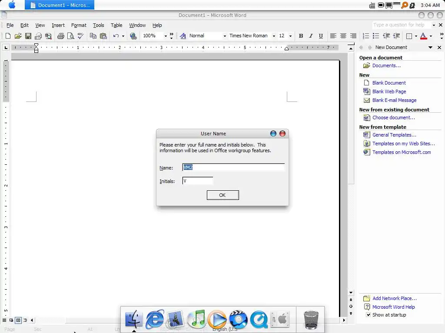Click the Copy toolbar icon
This screenshot has height=333, width=445.
point(93,36)
